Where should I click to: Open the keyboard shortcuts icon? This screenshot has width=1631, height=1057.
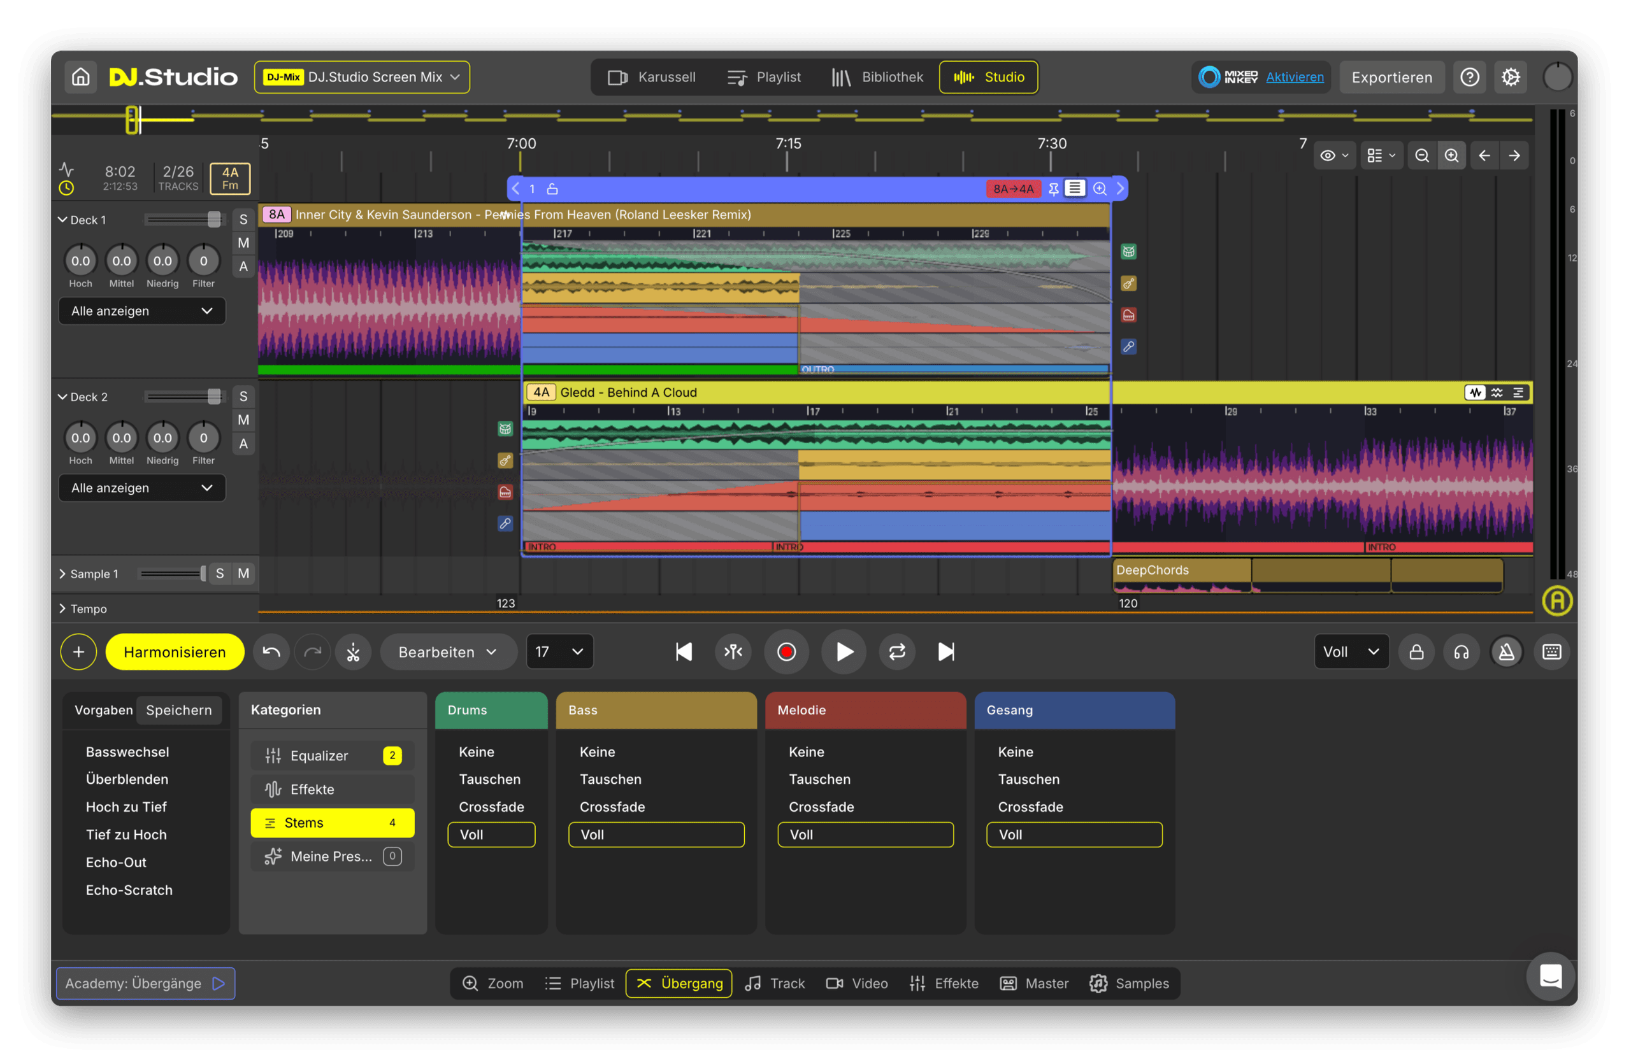(x=1551, y=651)
